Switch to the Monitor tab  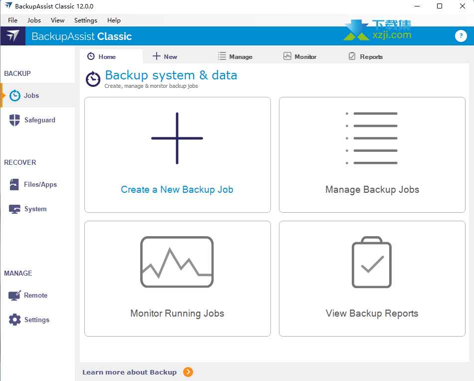point(300,56)
